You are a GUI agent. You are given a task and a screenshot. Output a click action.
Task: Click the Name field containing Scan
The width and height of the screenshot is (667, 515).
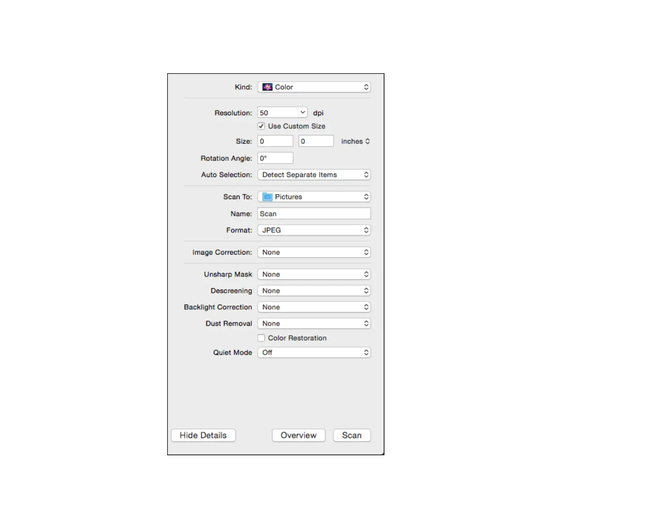(314, 214)
